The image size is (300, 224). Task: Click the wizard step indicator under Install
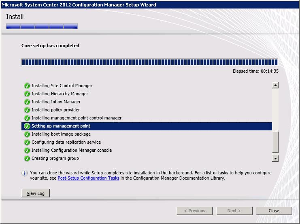click(42, 26)
